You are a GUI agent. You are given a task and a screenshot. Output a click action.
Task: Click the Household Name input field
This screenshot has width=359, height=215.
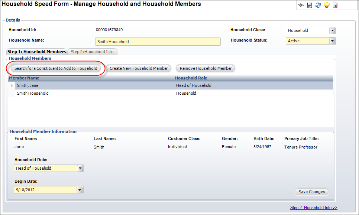pyautogui.click(x=158, y=42)
